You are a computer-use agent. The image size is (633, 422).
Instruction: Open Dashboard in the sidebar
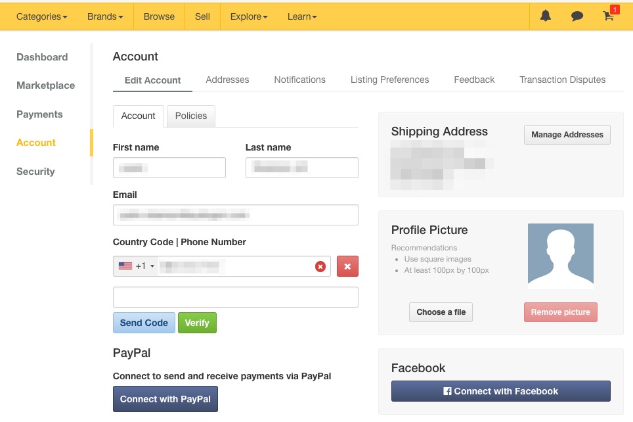pos(42,57)
